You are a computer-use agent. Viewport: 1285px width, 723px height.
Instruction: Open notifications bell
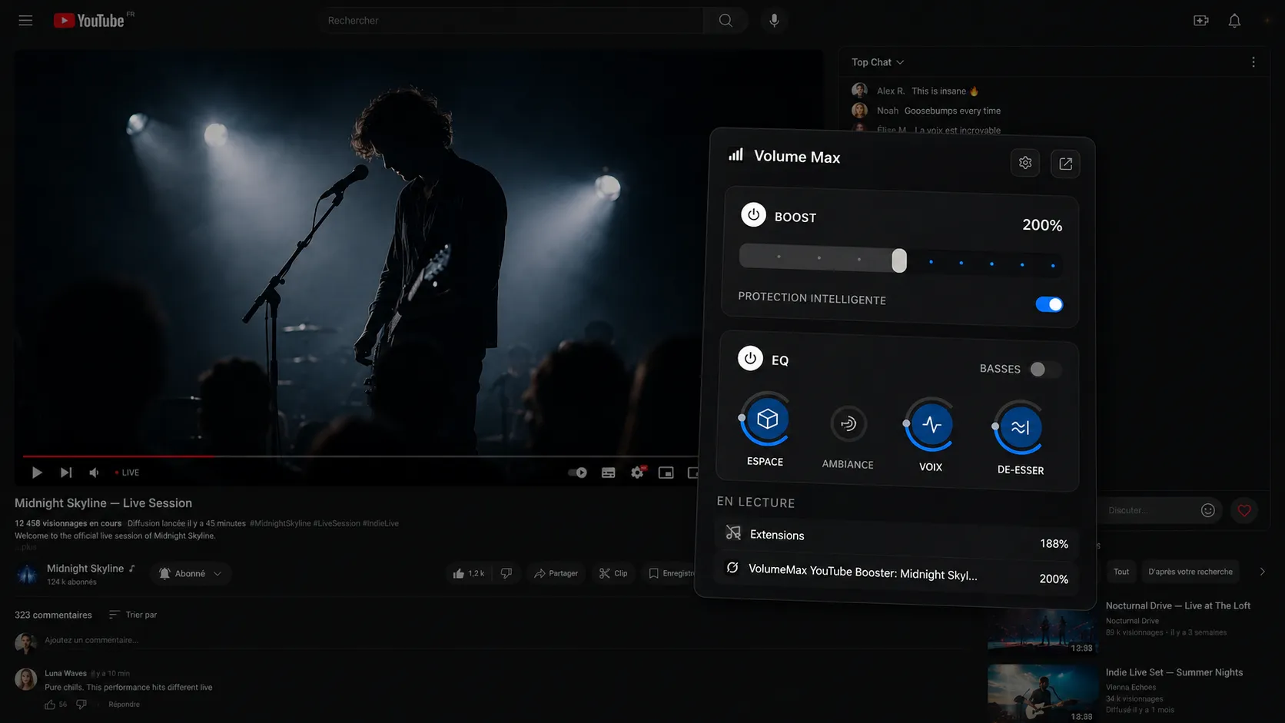[1234, 21]
